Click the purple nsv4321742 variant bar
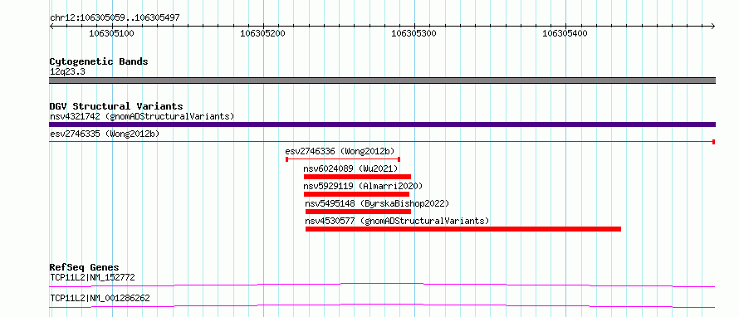Screen dimensions: 739x317 click(382, 124)
